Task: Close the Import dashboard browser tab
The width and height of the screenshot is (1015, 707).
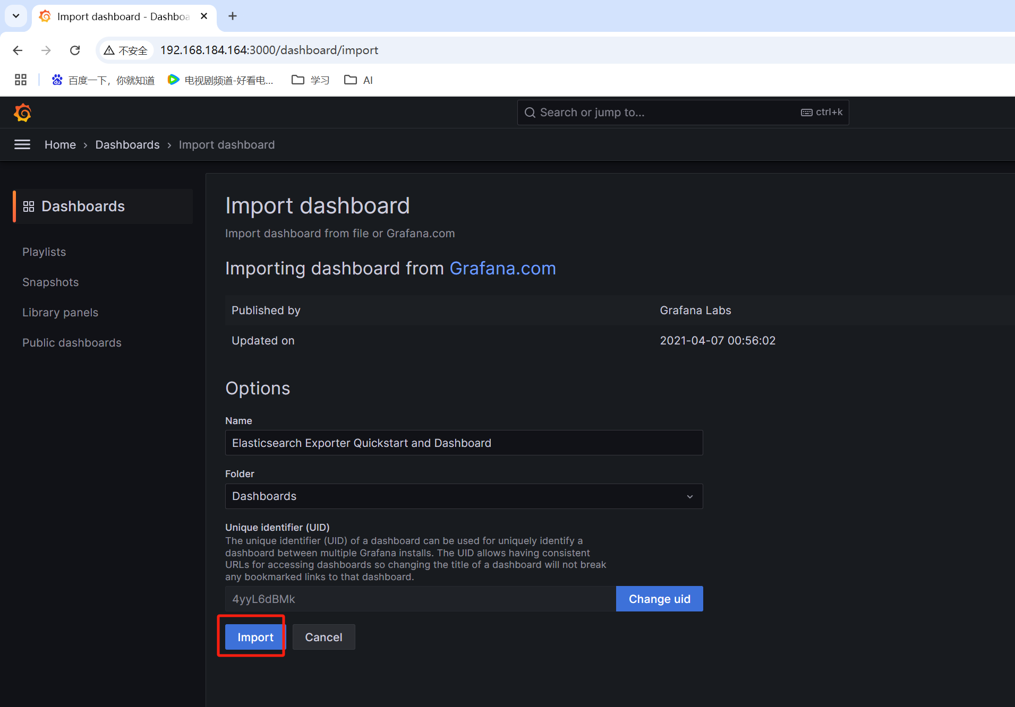Action: click(x=204, y=16)
